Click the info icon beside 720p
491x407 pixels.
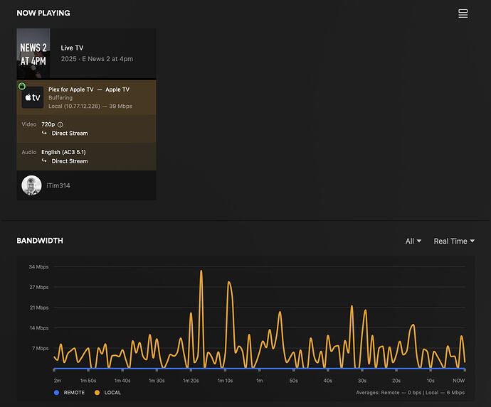[x=60, y=125]
